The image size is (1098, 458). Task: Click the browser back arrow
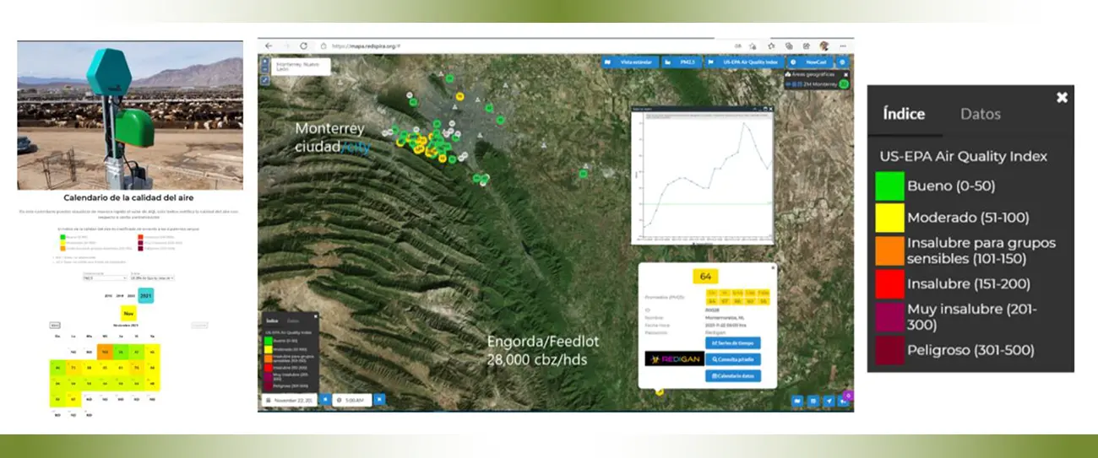(x=269, y=46)
